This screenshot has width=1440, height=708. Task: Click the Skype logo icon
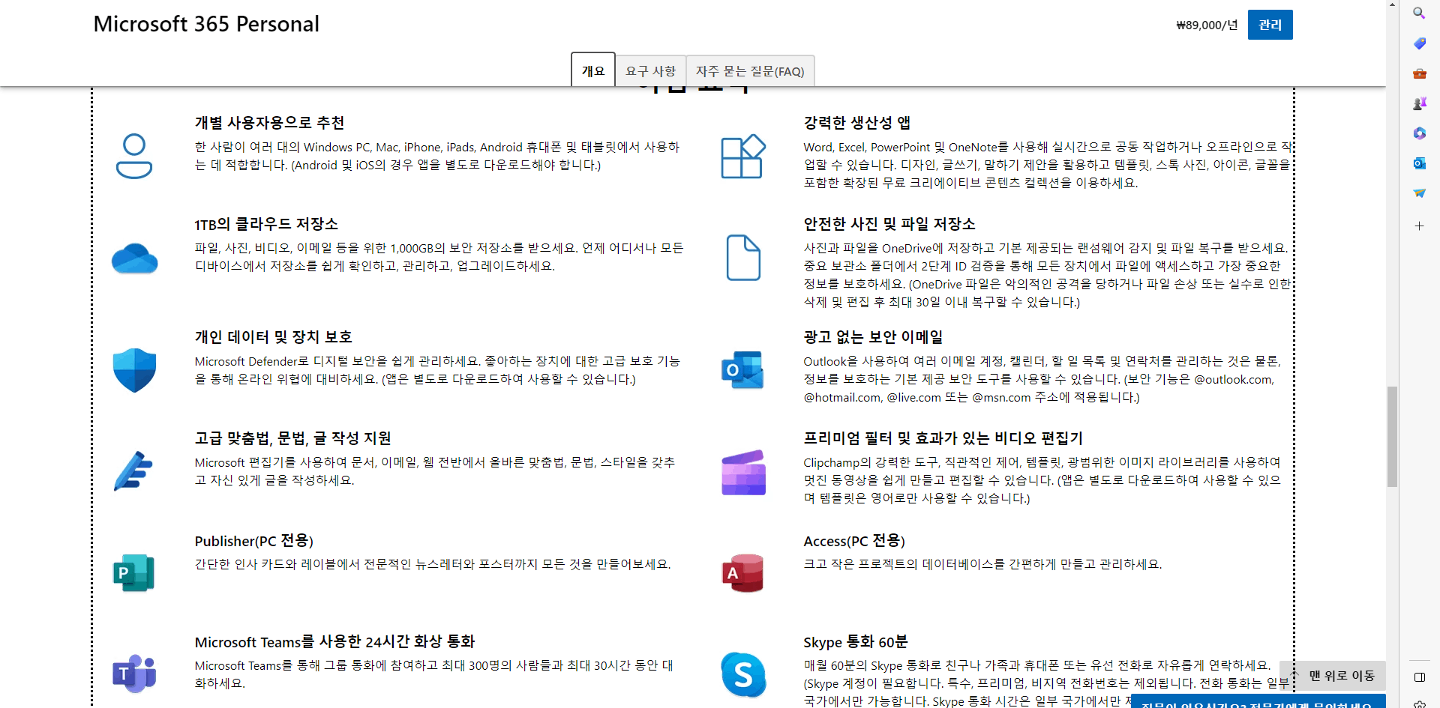743,674
